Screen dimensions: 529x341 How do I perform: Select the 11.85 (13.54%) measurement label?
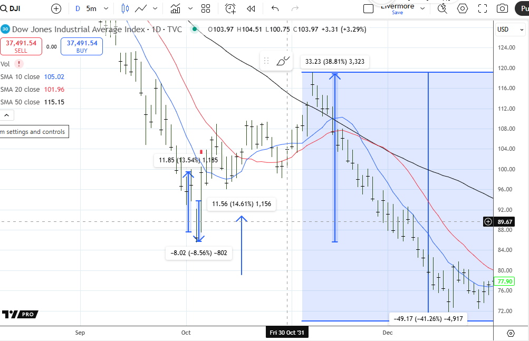coord(188,160)
